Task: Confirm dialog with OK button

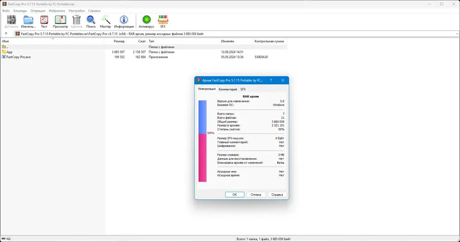Action: [x=235, y=194]
